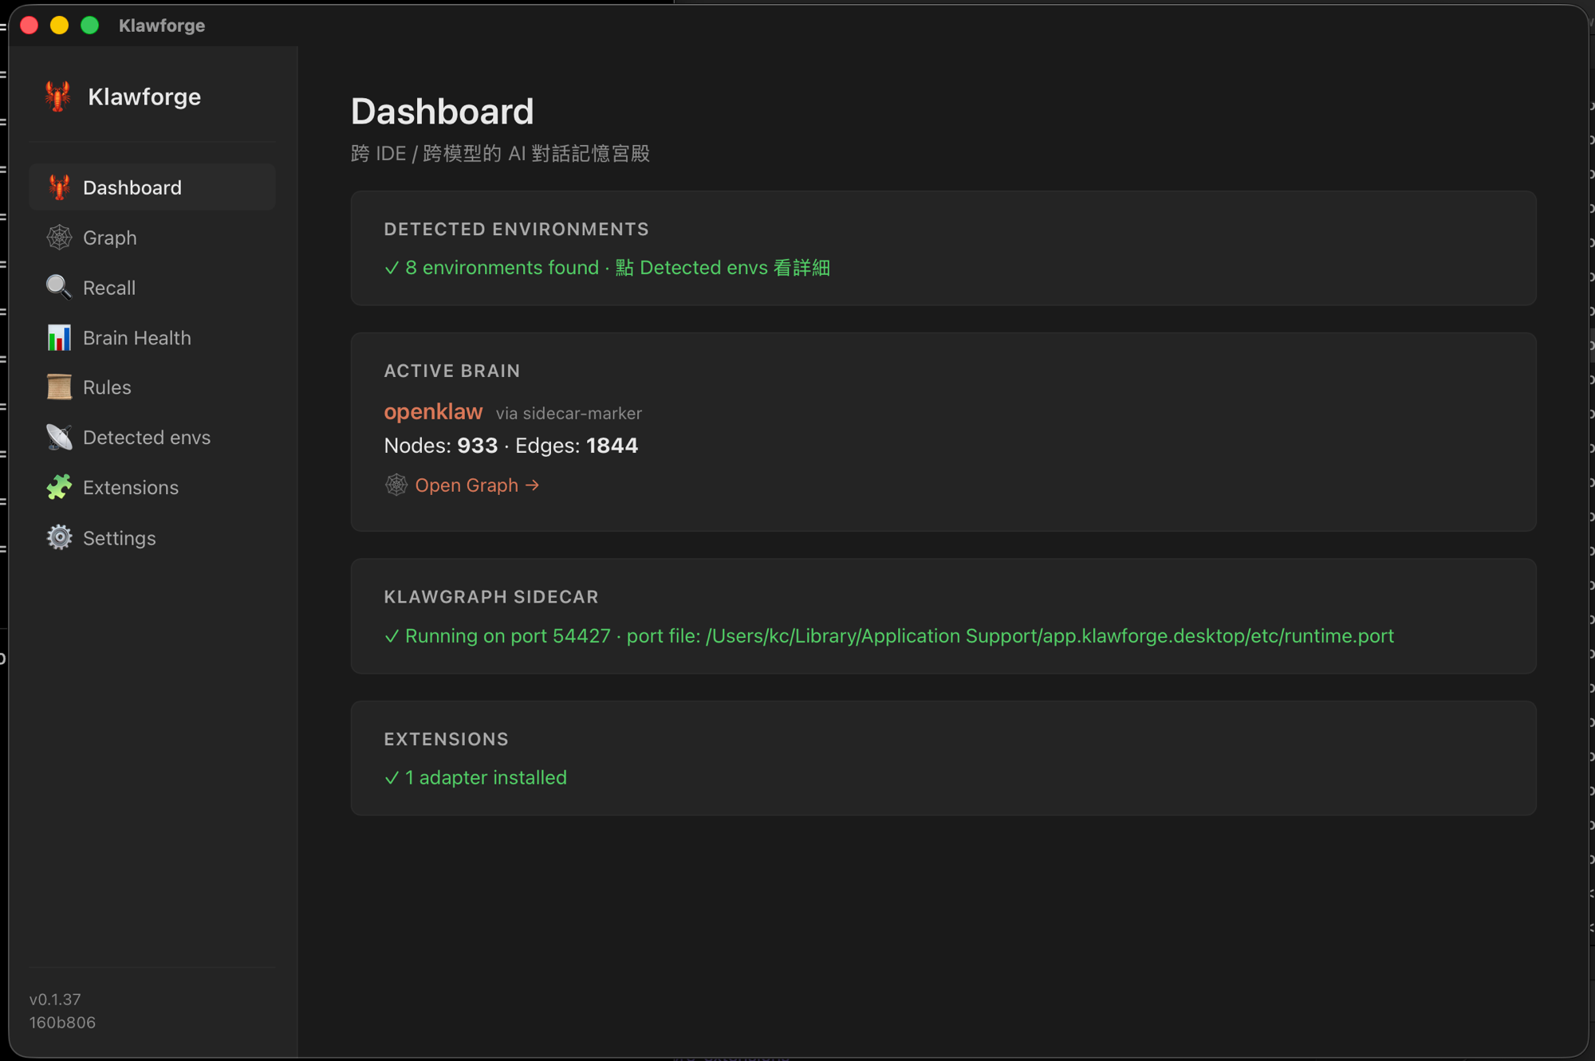Click the Dashboard page heading
1595x1061 pixels.
(442, 111)
